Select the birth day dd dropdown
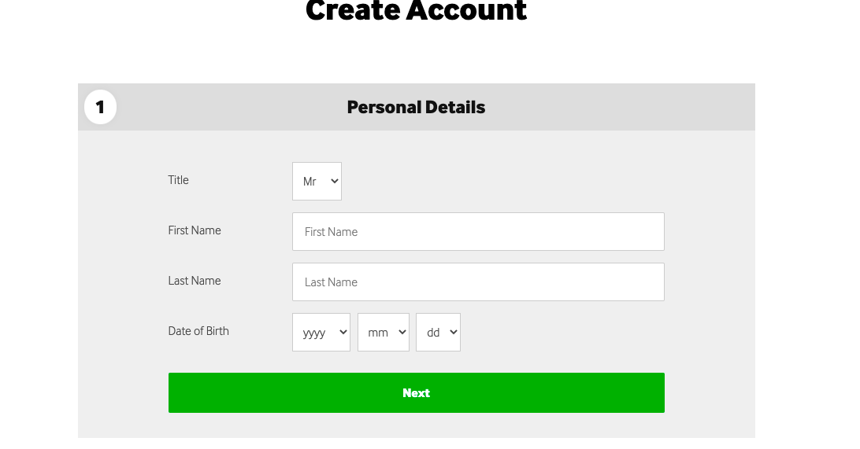 [438, 333]
